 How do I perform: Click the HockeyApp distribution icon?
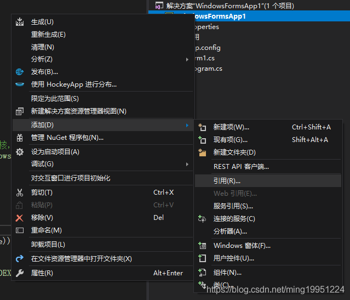coord(20,84)
